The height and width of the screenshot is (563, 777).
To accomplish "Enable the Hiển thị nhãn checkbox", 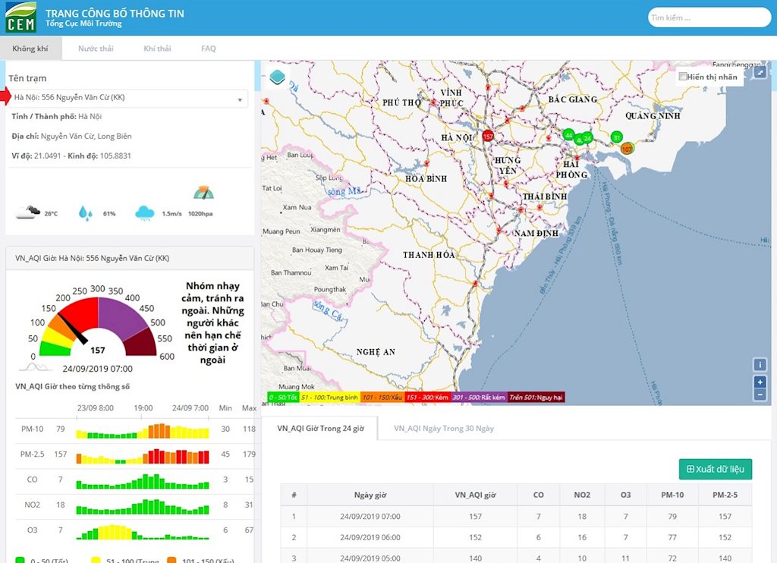I will [x=683, y=77].
